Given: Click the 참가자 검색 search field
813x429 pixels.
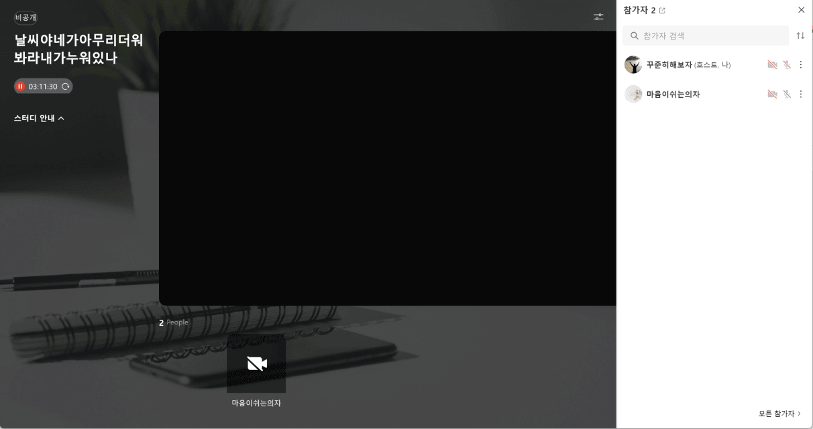Looking at the screenshot, I should pyautogui.click(x=706, y=36).
